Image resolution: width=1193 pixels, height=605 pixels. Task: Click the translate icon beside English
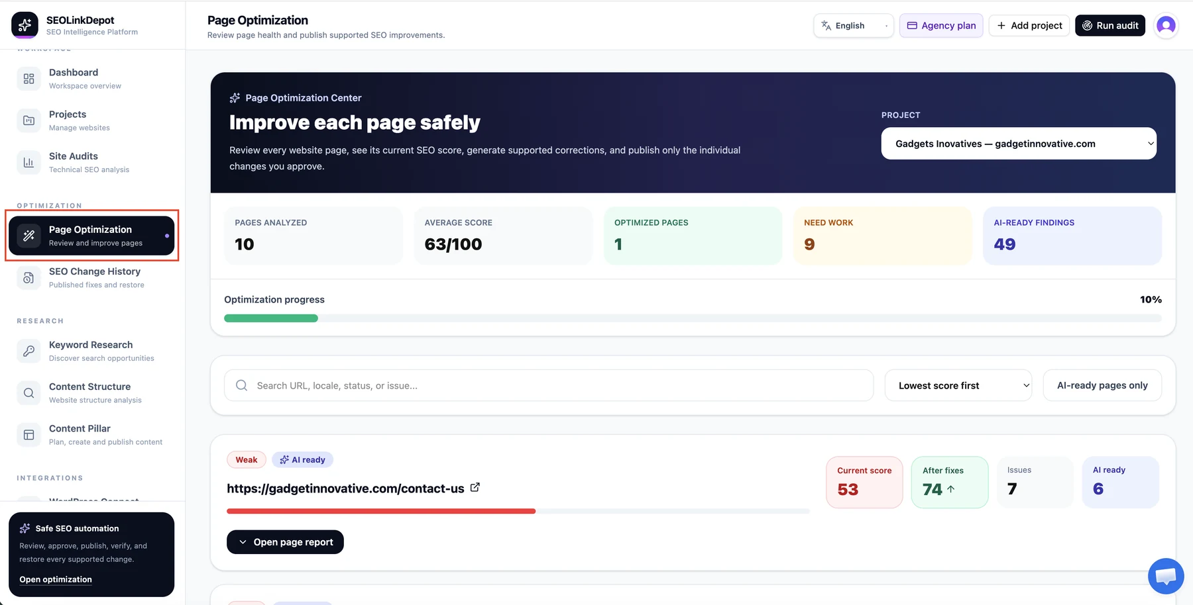click(826, 25)
